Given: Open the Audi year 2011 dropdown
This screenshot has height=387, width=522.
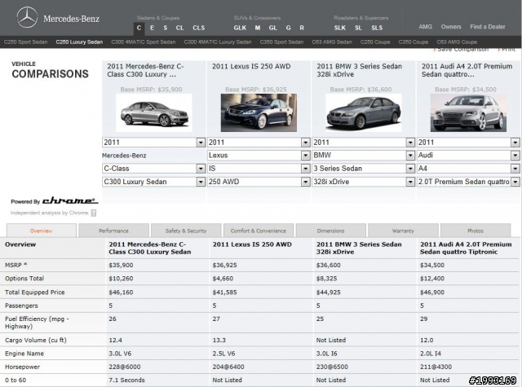Looking at the screenshot, I should click(x=468, y=143).
